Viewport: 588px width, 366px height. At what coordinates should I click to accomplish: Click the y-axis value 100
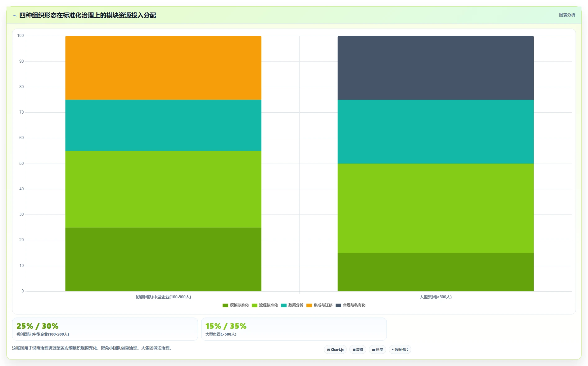pyautogui.click(x=20, y=36)
